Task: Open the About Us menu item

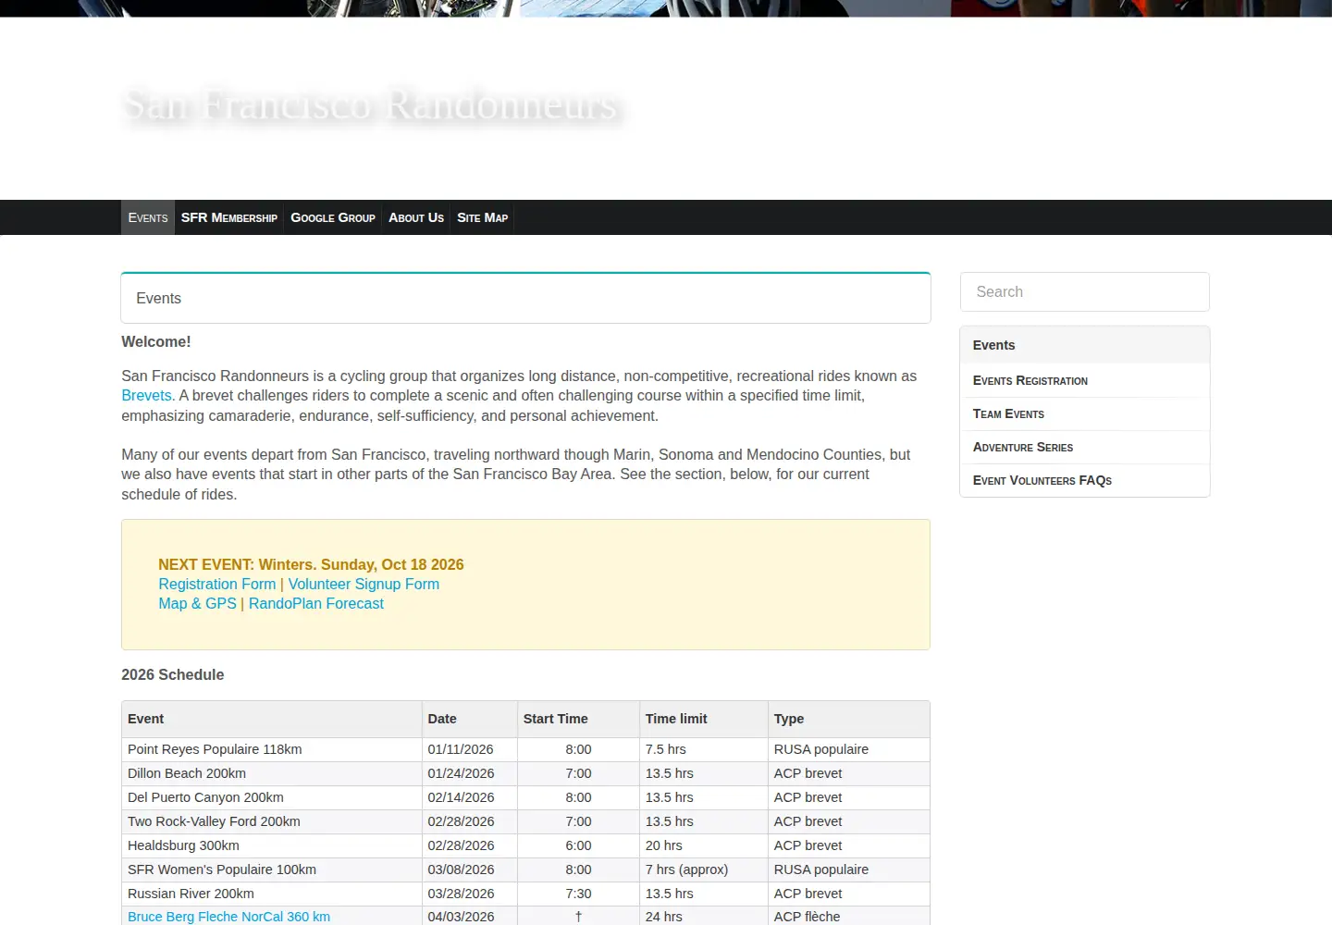Action: pos(416,217)
